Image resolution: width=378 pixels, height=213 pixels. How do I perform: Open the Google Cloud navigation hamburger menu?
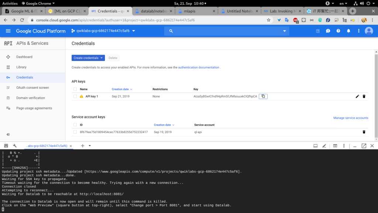[8, 31]
